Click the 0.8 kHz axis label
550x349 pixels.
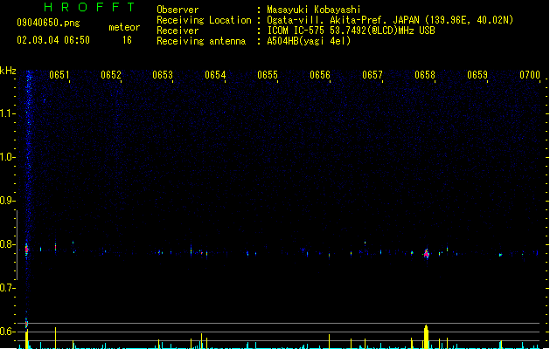point(7,244)
